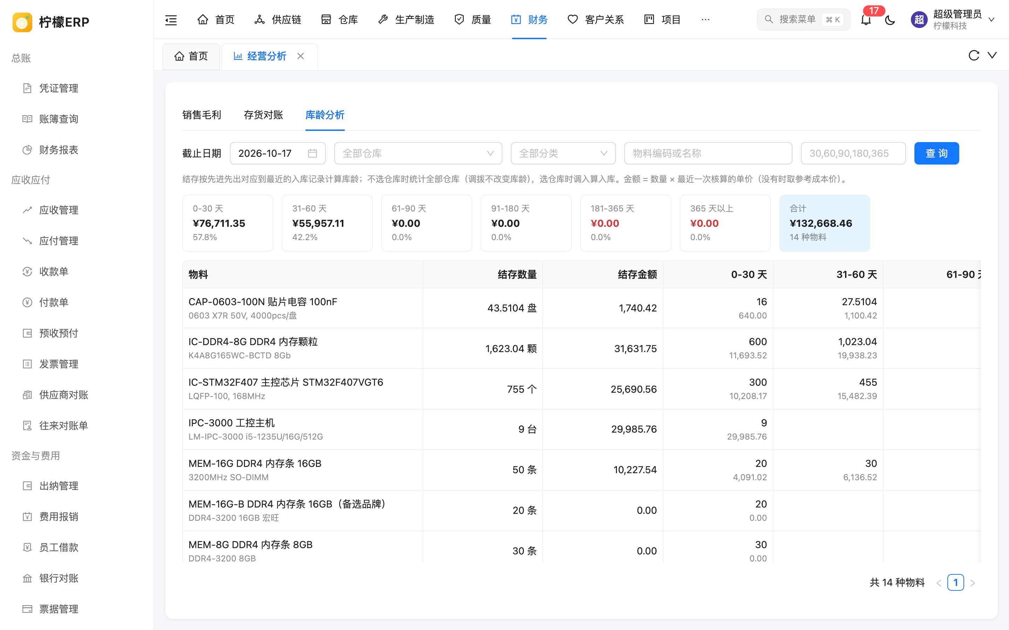Image resolution: width=1009 pixels, height=630 pixels.
Task: Open 生产制造 top menu
Action: point(406,20)
